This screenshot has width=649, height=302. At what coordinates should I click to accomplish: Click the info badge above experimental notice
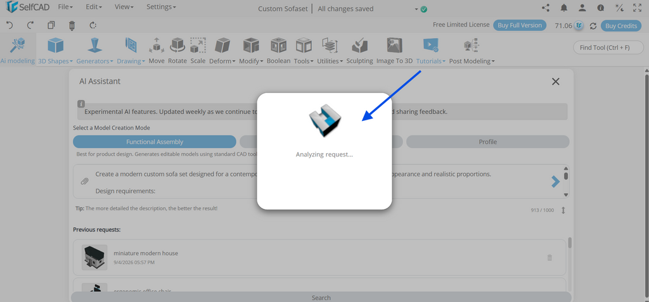tap(82, 104)
